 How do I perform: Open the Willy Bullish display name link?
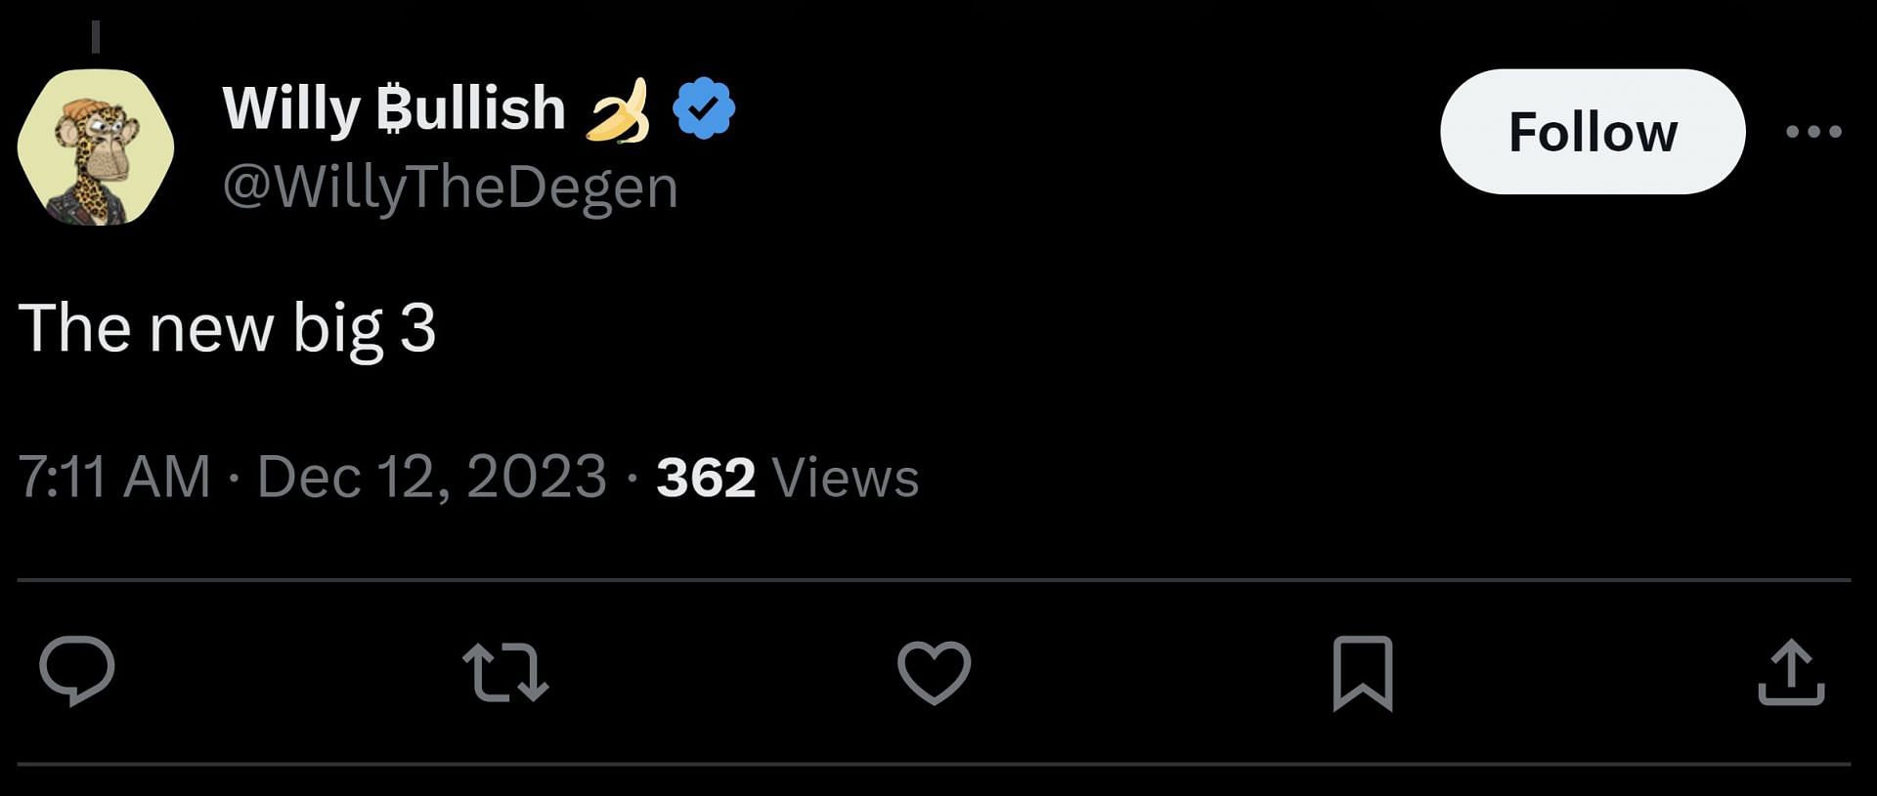pos(394,108)
